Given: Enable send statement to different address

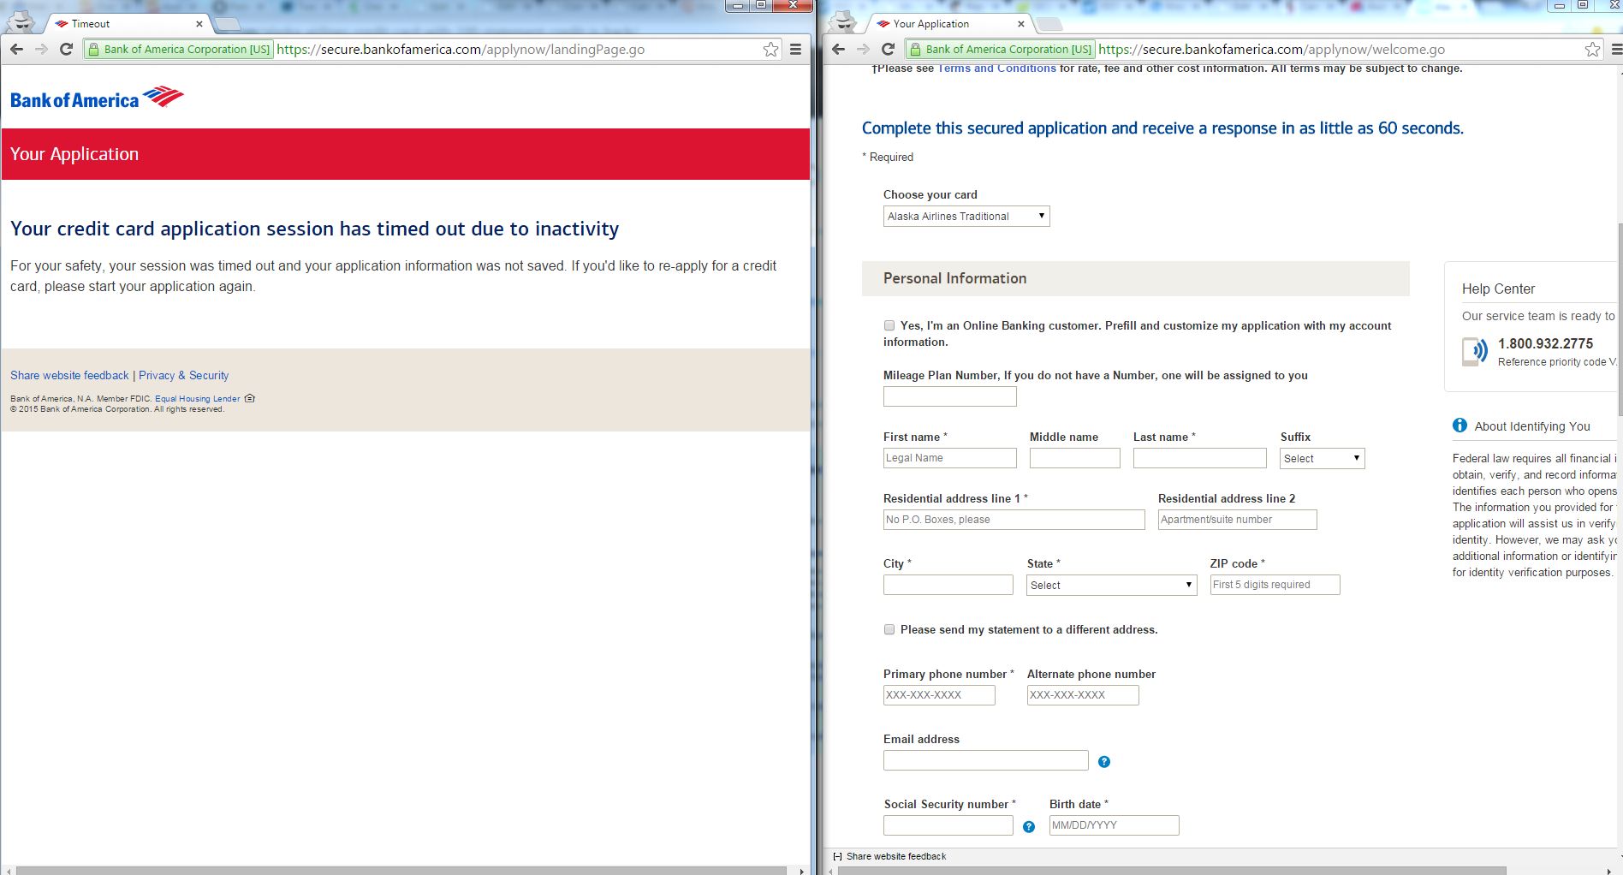Looking at the screenshot, I should [889, 630].
